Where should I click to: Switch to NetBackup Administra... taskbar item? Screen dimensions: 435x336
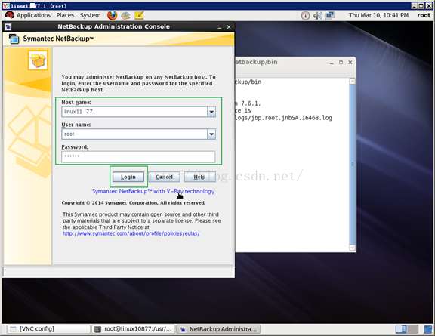pos(218,329)
